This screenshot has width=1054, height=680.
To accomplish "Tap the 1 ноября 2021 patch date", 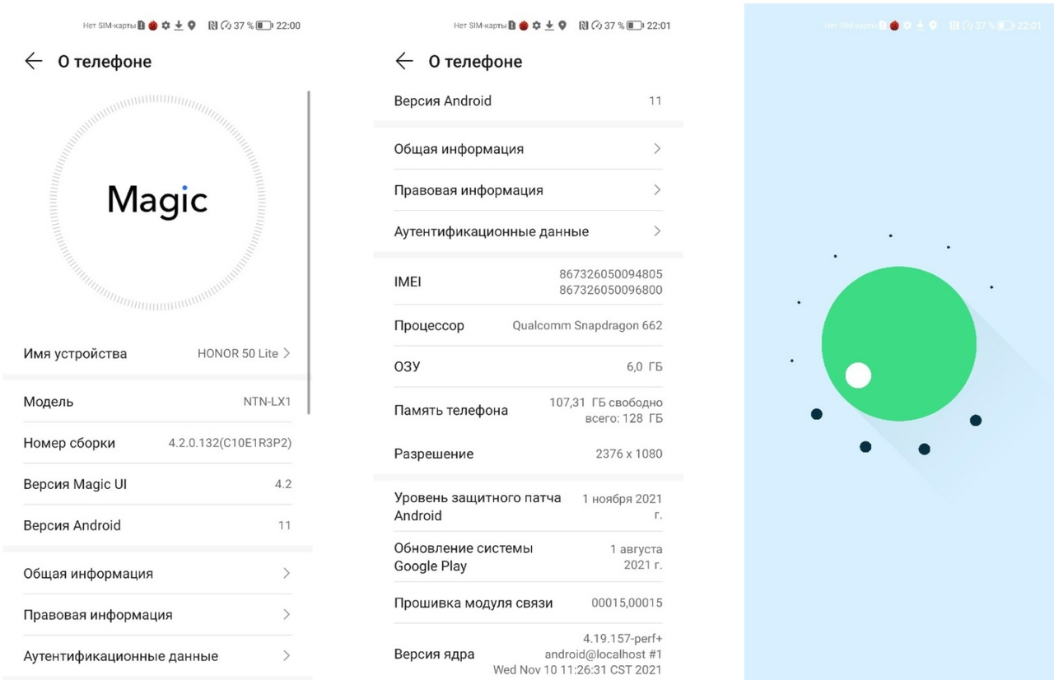I will (x=622, y=506).
